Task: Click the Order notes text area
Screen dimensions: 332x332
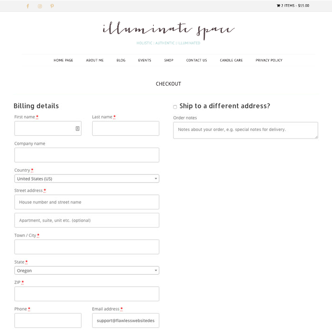Action: [x=245, y=130]
